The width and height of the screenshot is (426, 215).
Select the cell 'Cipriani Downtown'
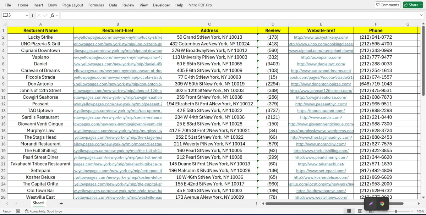(40, 50)
